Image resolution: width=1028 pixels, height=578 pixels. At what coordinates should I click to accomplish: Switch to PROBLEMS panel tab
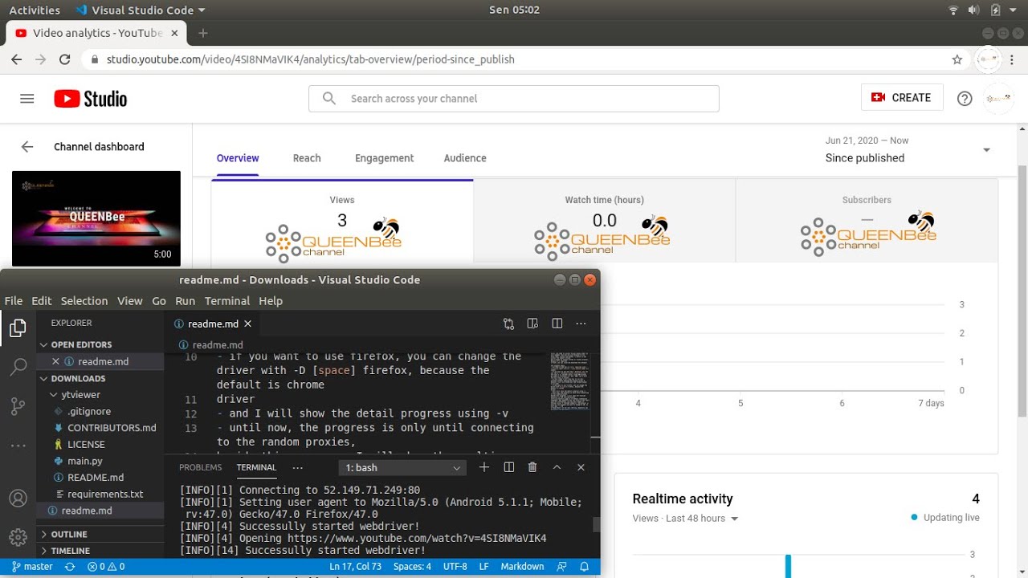click(x=200, y=467)
